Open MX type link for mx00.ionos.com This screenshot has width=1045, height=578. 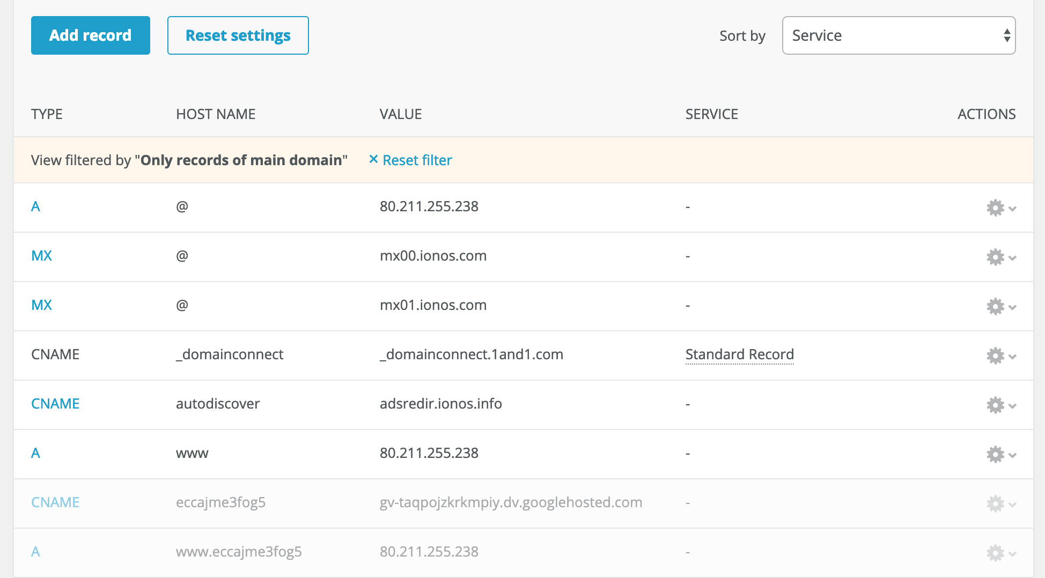pyautogui.click(x=41, y=256)
